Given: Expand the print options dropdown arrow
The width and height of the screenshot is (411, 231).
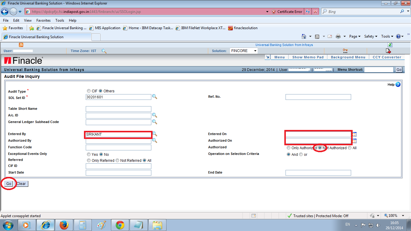Looking at the screenshot, I should click(345, 36).
